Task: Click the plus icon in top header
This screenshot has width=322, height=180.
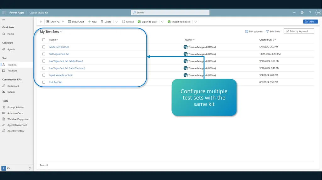Action: click(294, 13)
